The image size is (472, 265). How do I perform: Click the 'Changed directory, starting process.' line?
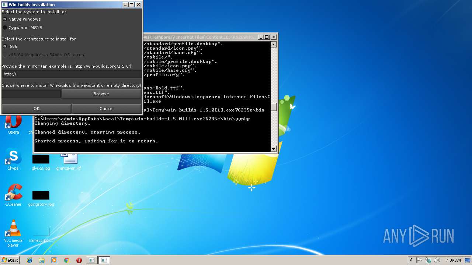(87, 132)
